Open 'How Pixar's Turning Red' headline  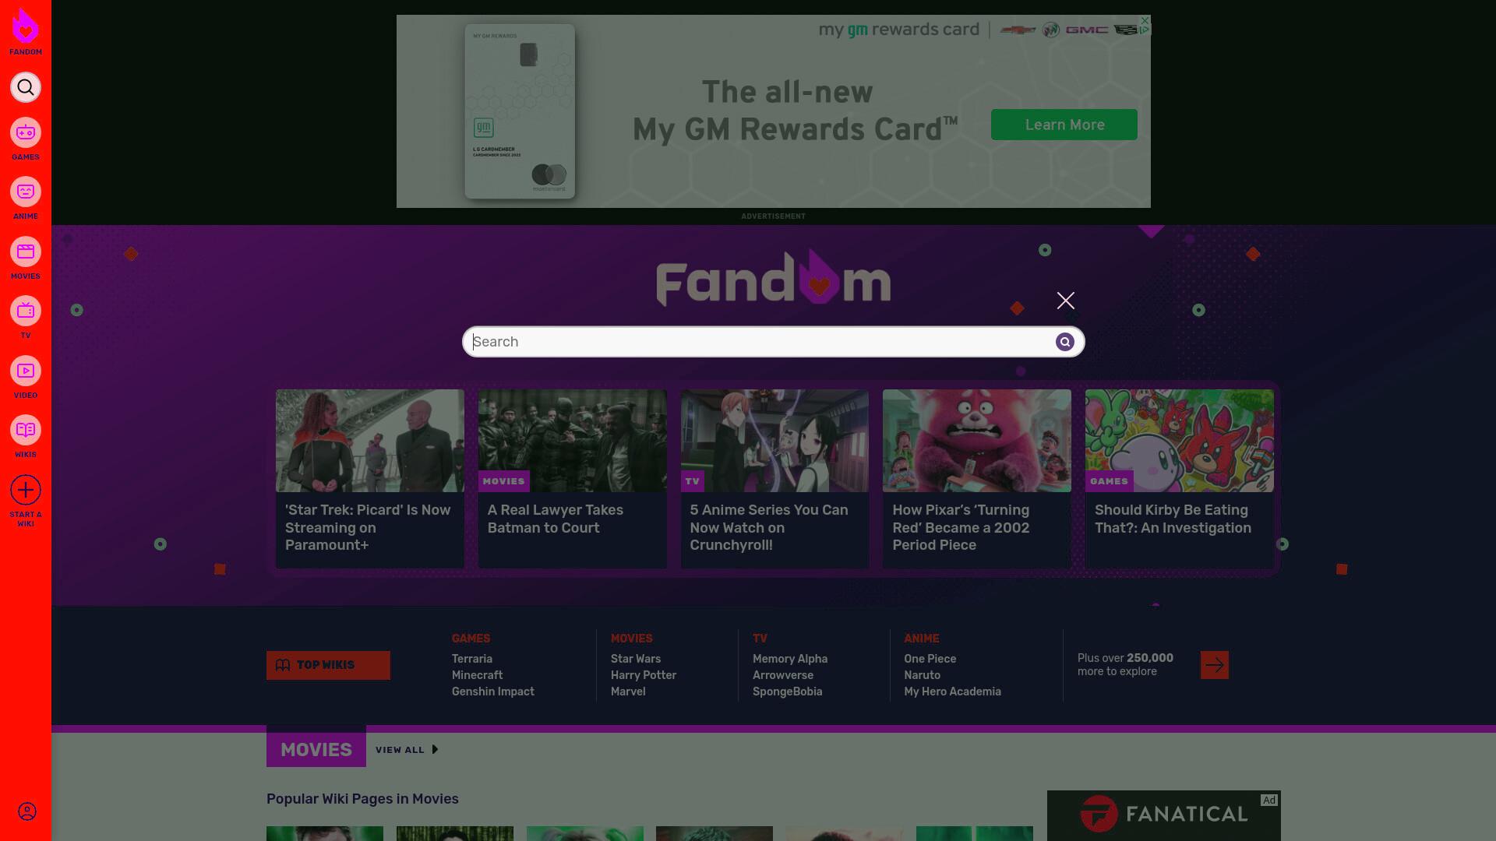pyautogui.click(x=961, y=527)
